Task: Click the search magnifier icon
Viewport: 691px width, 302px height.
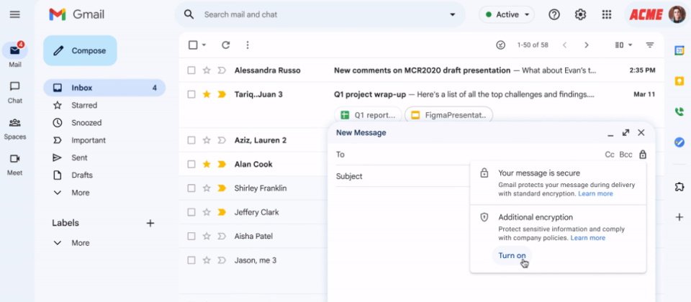Action: tap(189, 14)
